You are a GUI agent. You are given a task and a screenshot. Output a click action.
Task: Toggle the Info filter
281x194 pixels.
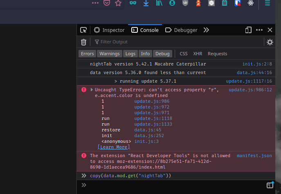[x=145, y=54]
